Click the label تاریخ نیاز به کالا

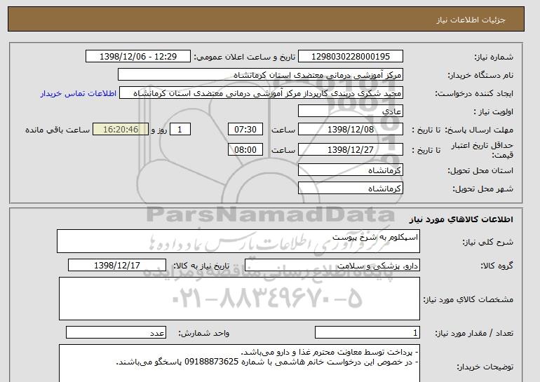pyautogui.click(x=201, y=266)
